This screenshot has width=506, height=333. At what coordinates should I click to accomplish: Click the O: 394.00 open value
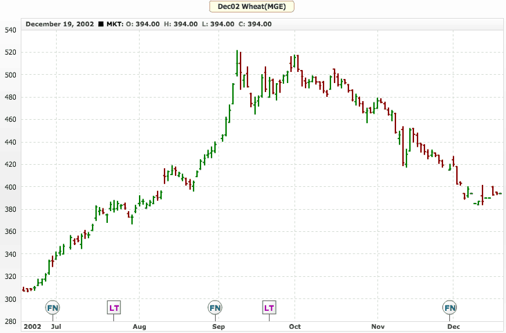[142, 24]
